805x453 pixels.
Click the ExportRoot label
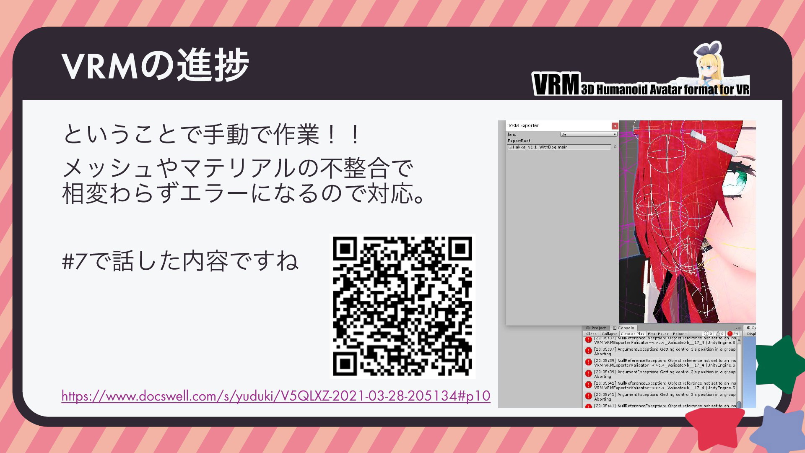tap(519, 141)
